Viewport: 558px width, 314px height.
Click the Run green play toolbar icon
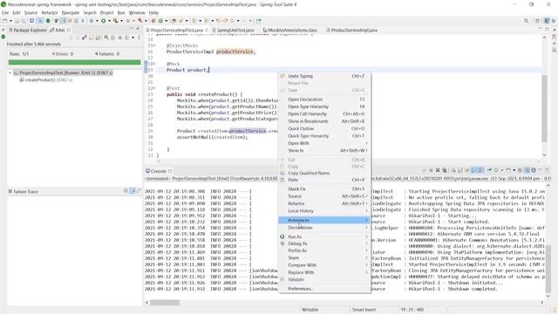[x=103, y=21]
